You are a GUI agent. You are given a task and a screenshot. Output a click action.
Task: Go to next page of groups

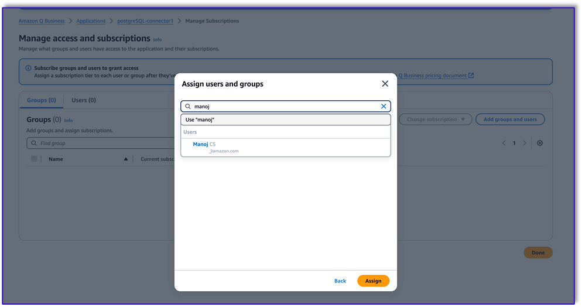(525, 144)
